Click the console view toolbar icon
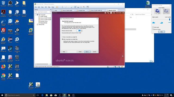Viewport: 174px width, 97px height. 88,7
